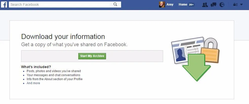
Task: Open the Home menu item
Action: coord(183,5)
